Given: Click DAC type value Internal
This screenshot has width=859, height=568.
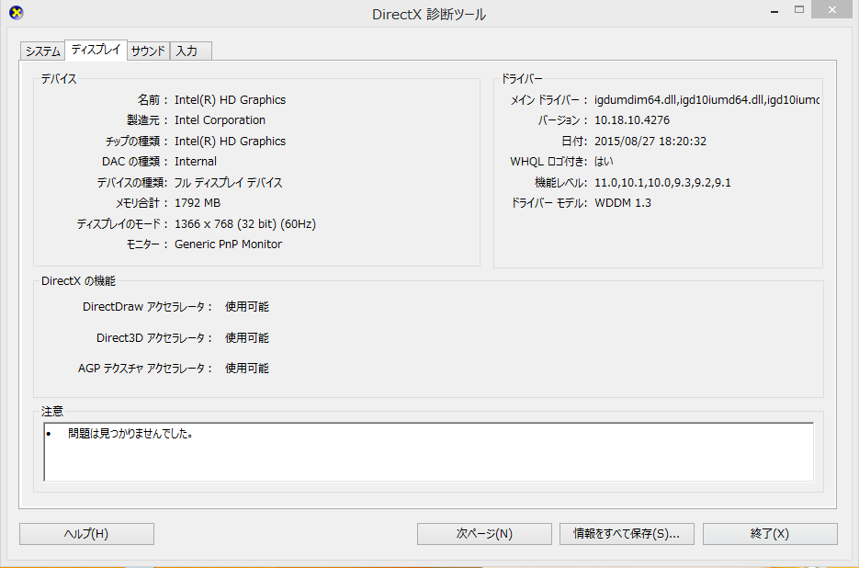Looking at the screenshot, I should coord(196,161).
